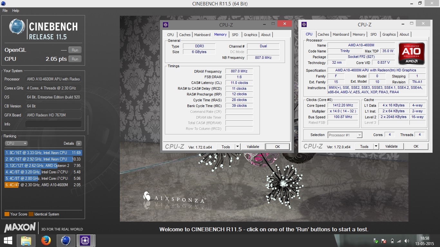
Task: Select the 8C/16T 2.92 GHz Xeon ranking row
Action: (x=43, y=159)
